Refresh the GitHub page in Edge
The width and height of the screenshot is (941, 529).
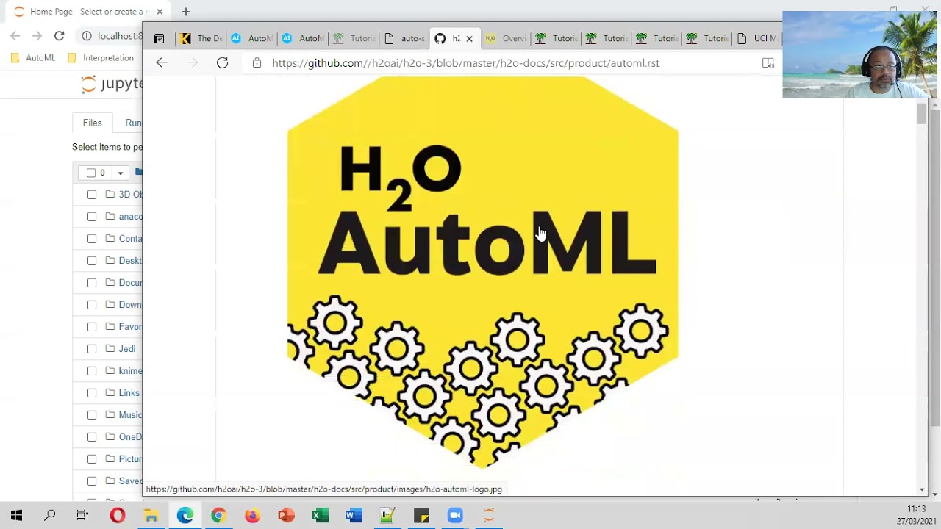click(222, 63)
